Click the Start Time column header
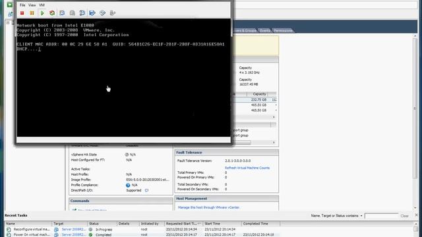 [222, 224]
